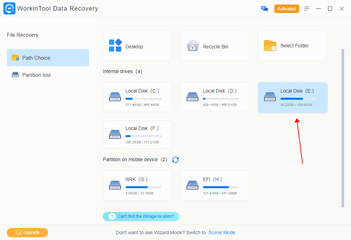This screenshot has height=240, width=351.
Task: Click the question mark help icon
Action: (x=112, y=217)
